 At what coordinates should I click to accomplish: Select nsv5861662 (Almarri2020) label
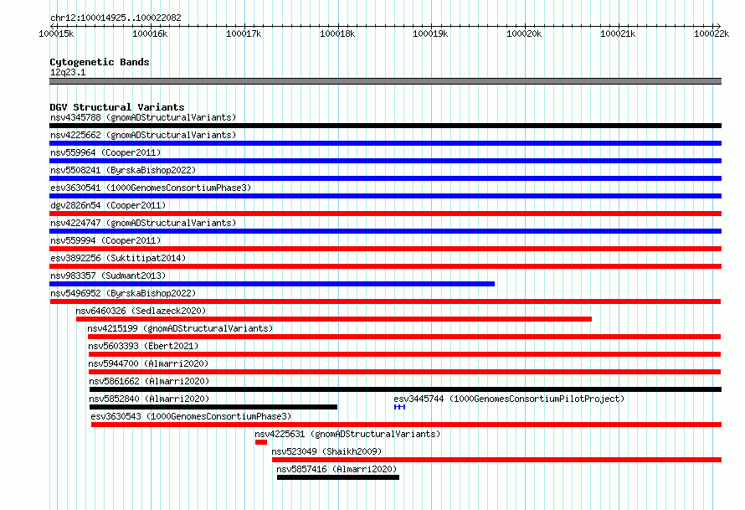pos(149,381)
